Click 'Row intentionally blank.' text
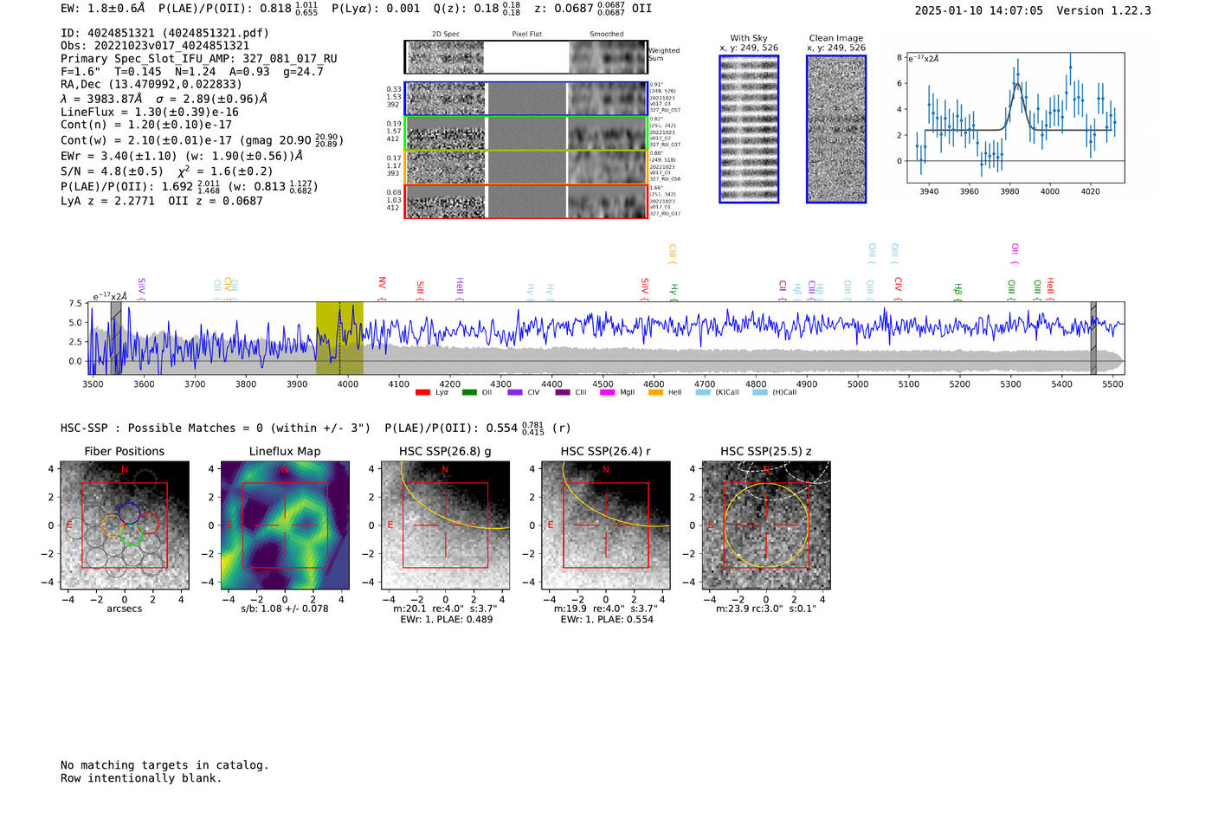This screenshot has height=825, width=1212. pyautogui.click(x=141, y=778)
